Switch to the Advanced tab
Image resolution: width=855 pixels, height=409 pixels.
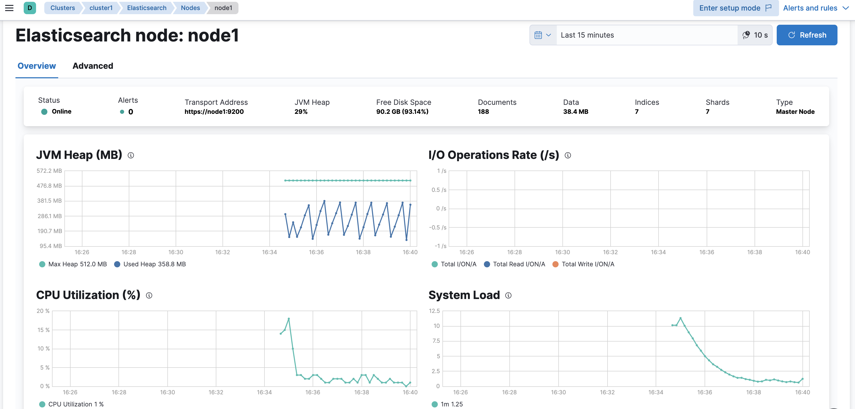(93, 66)
